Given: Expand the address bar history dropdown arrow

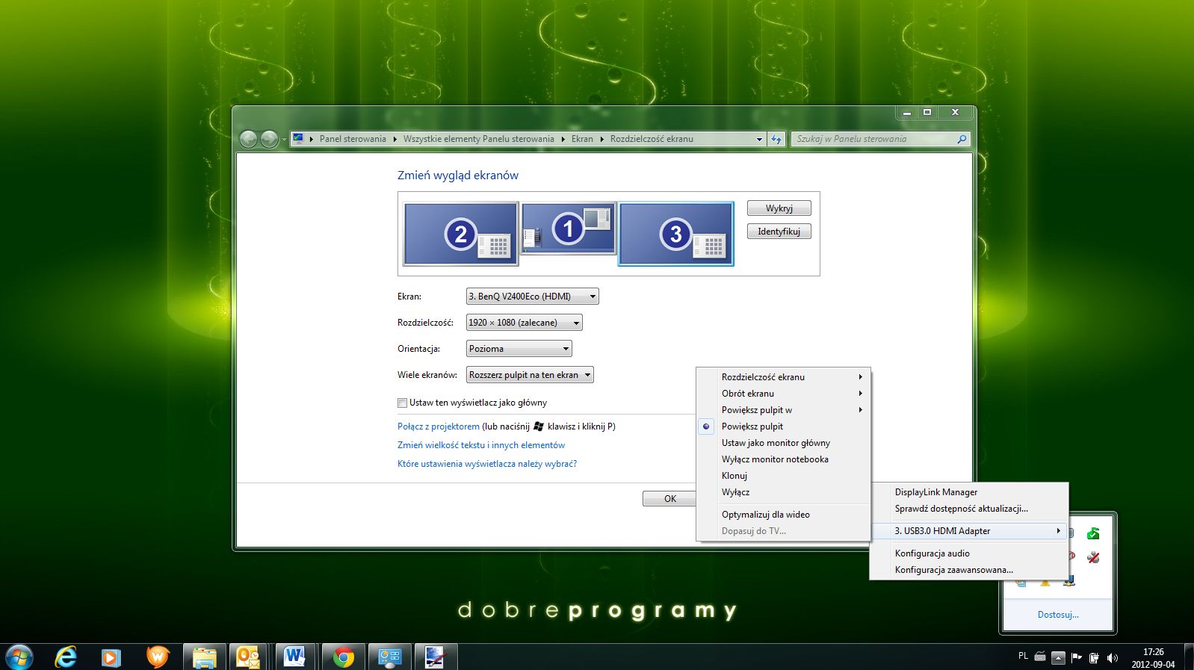Looking at the screenshot, I should tap(759, 139).
